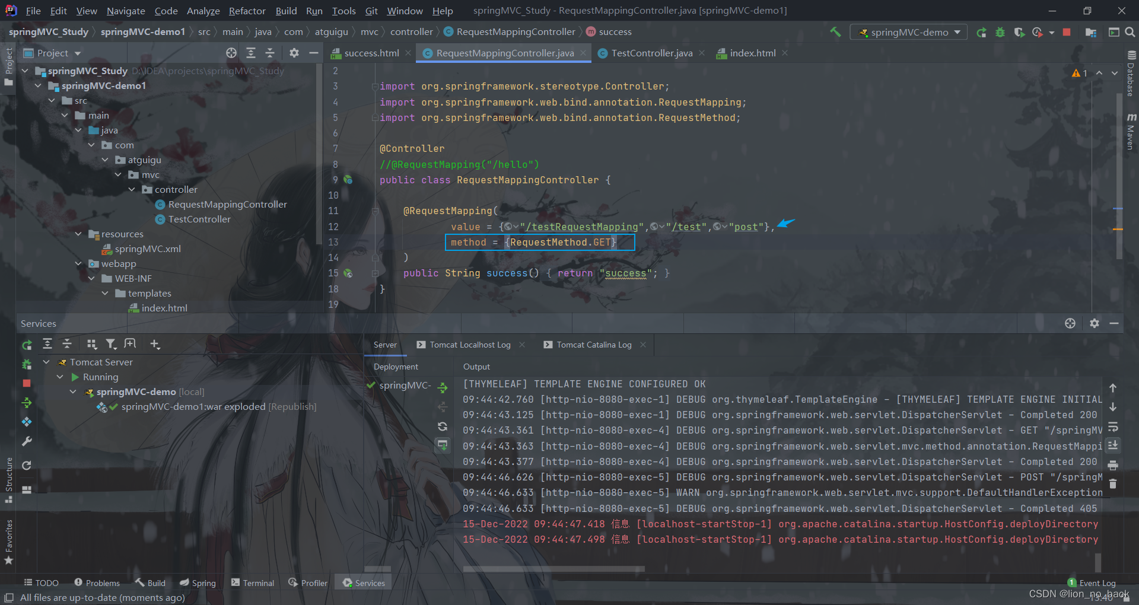Toggle soft-wrap in the console output
The height and width of the screenshot is (605, 1139).
click(x=1113, y=426)
